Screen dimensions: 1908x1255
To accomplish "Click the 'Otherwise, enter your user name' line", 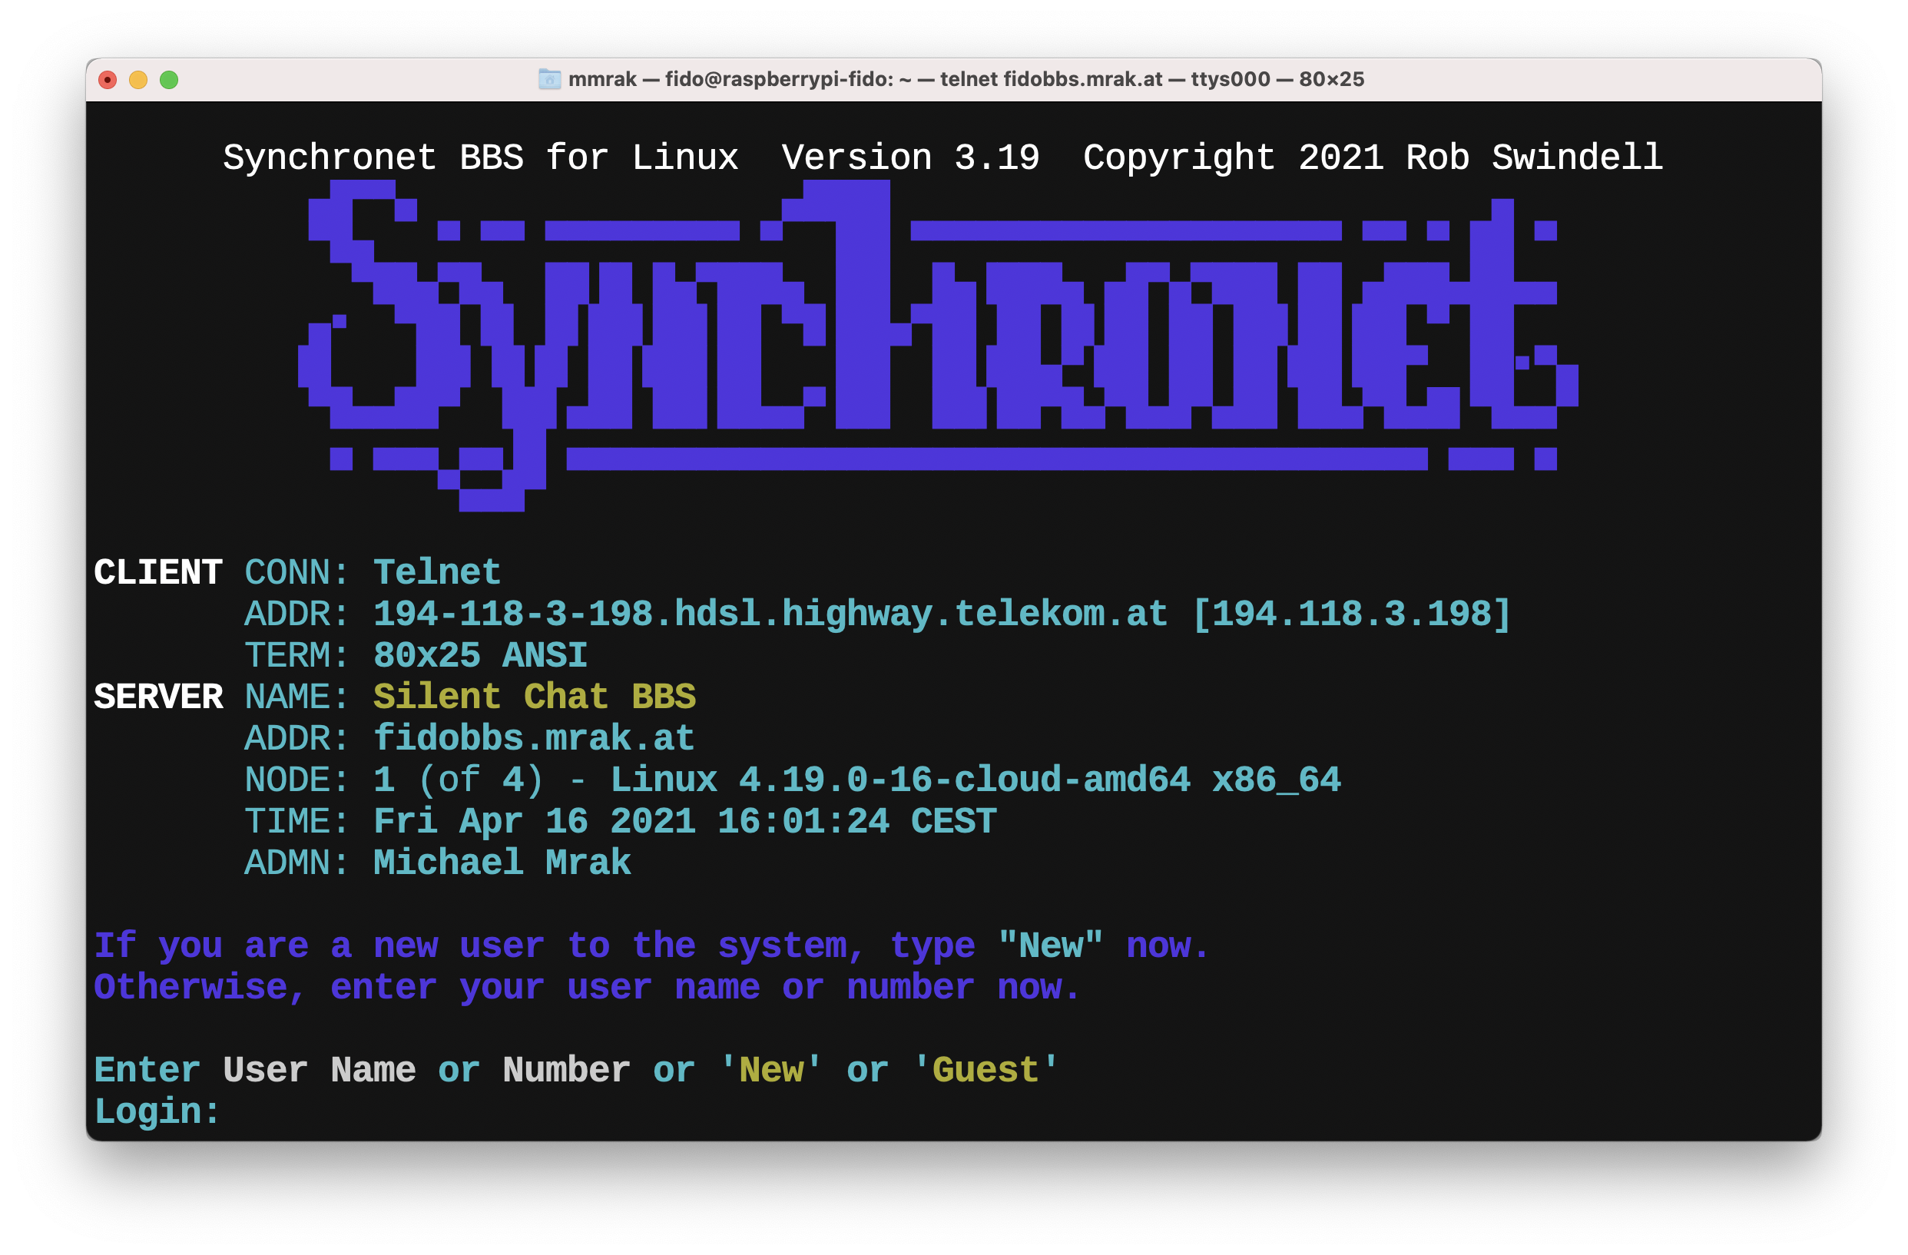I will pos(587,987).
